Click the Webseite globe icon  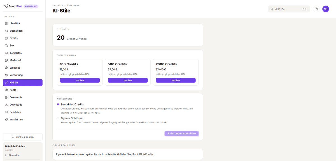pos(6,68)
